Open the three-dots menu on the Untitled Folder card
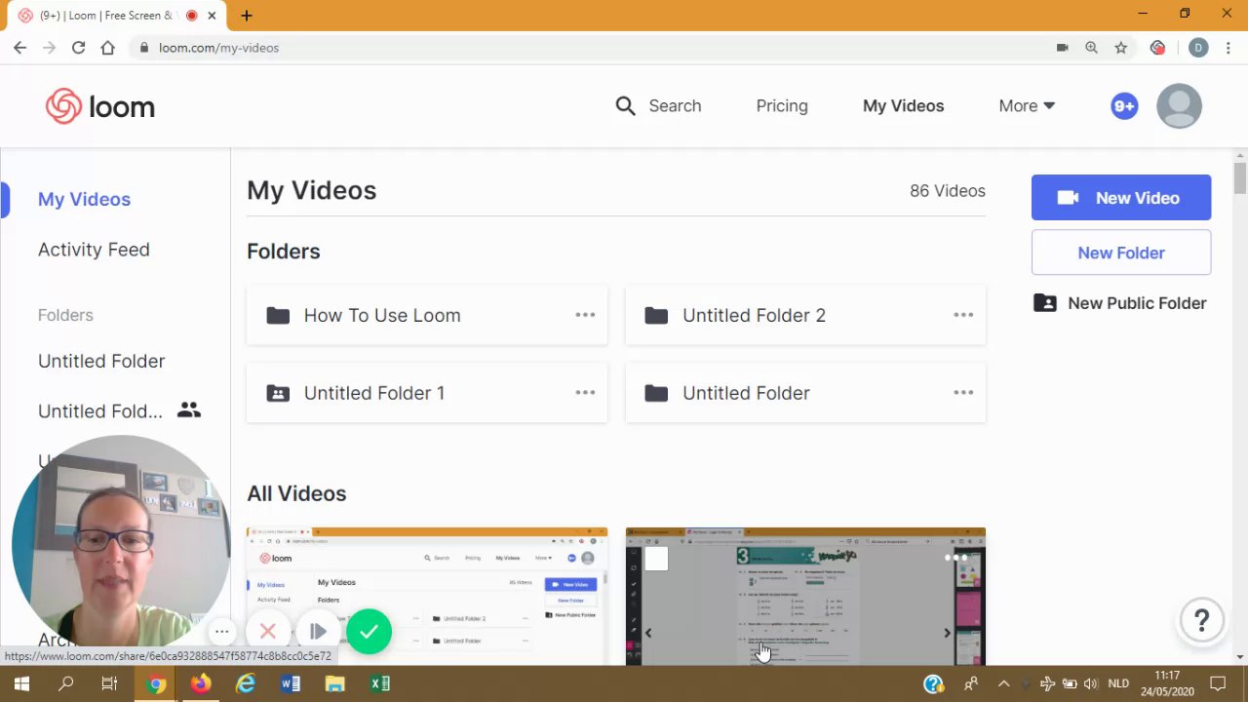1248x702 pixels. (963, 392)
